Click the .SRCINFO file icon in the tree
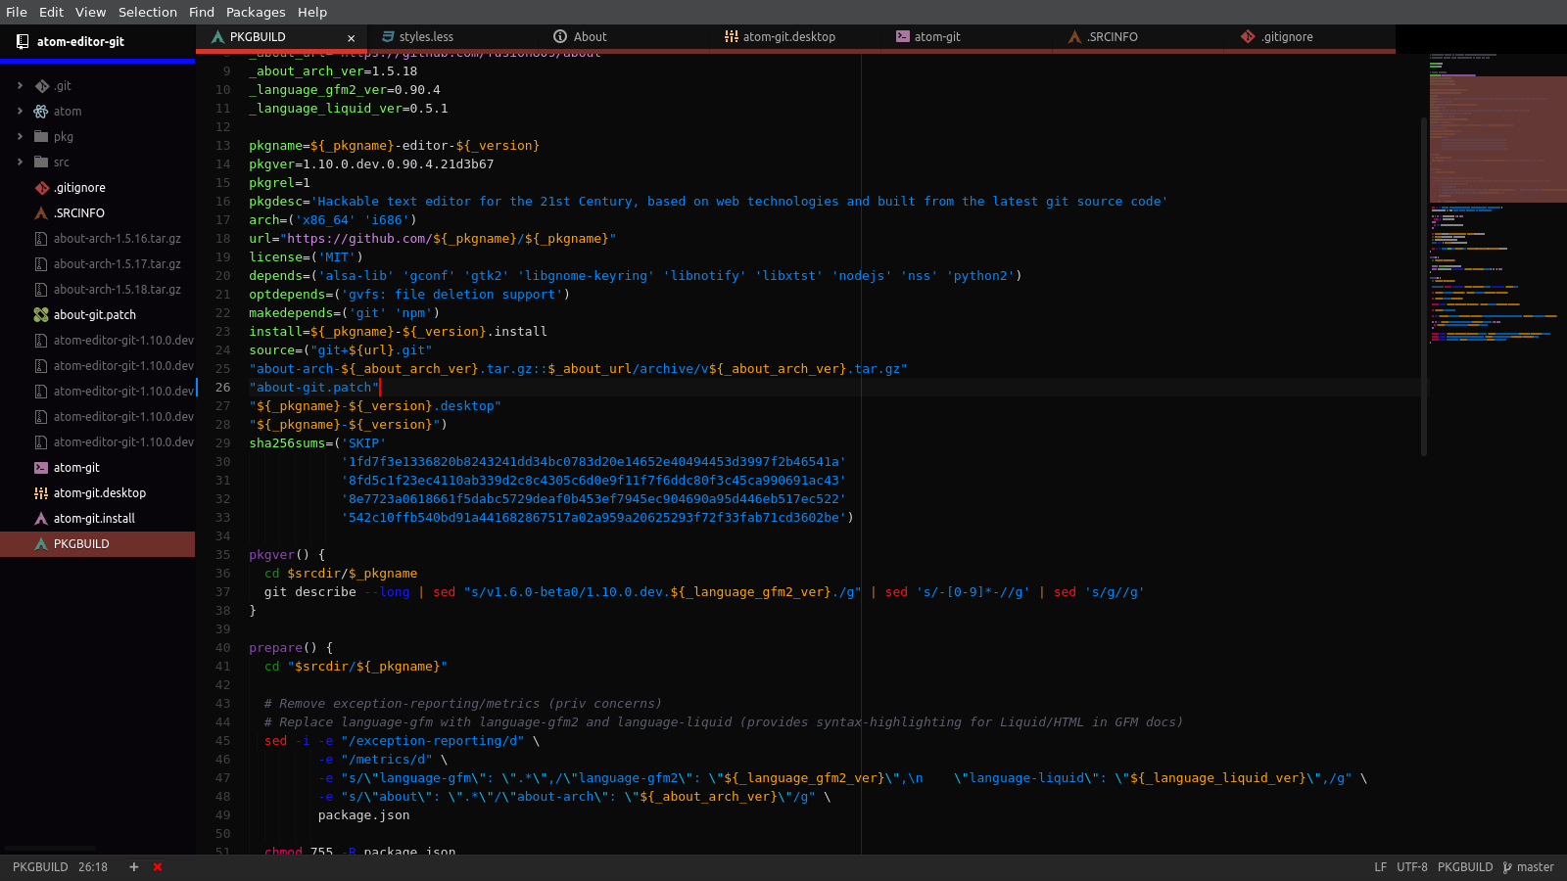 [x=41, y=213]
